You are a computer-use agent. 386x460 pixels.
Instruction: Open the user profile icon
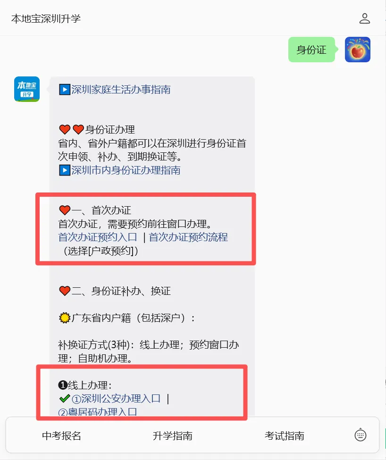[365, 18]
